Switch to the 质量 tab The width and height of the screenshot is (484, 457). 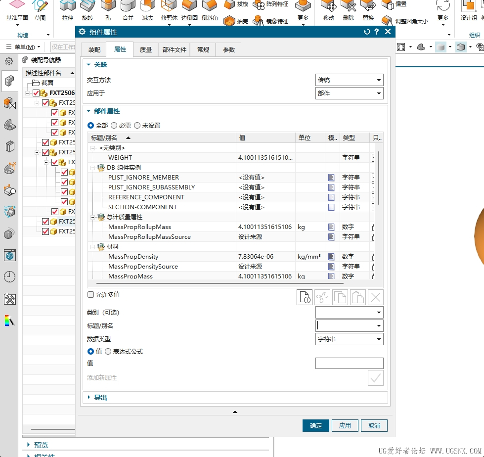[146, 50]
